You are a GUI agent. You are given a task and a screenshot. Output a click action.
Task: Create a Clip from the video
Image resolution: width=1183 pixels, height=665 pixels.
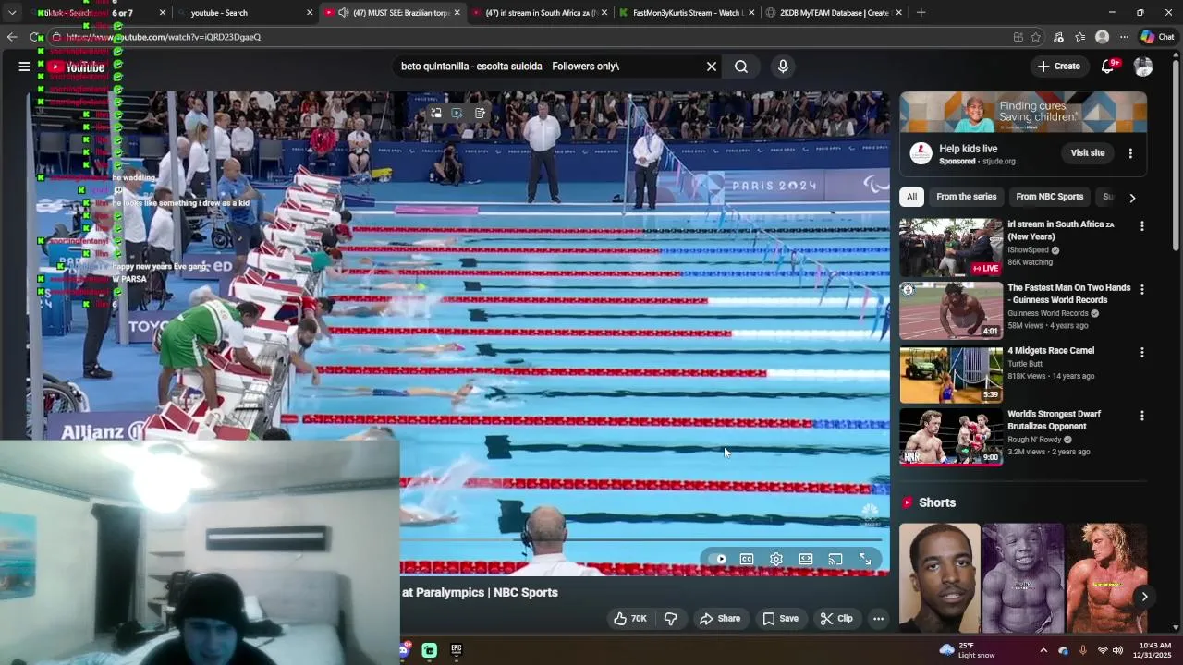pyautogui.click(x=836, y=619)
